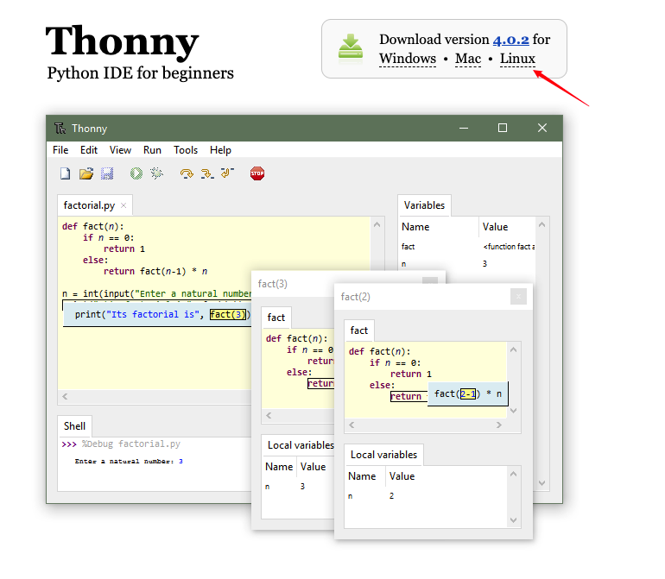
Task: Click the Step out debugger icon
Action: [226, 173]
